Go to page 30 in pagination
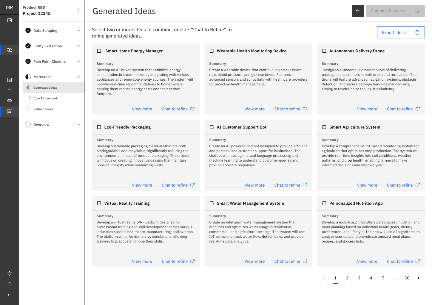 click(x=407, y=278)
